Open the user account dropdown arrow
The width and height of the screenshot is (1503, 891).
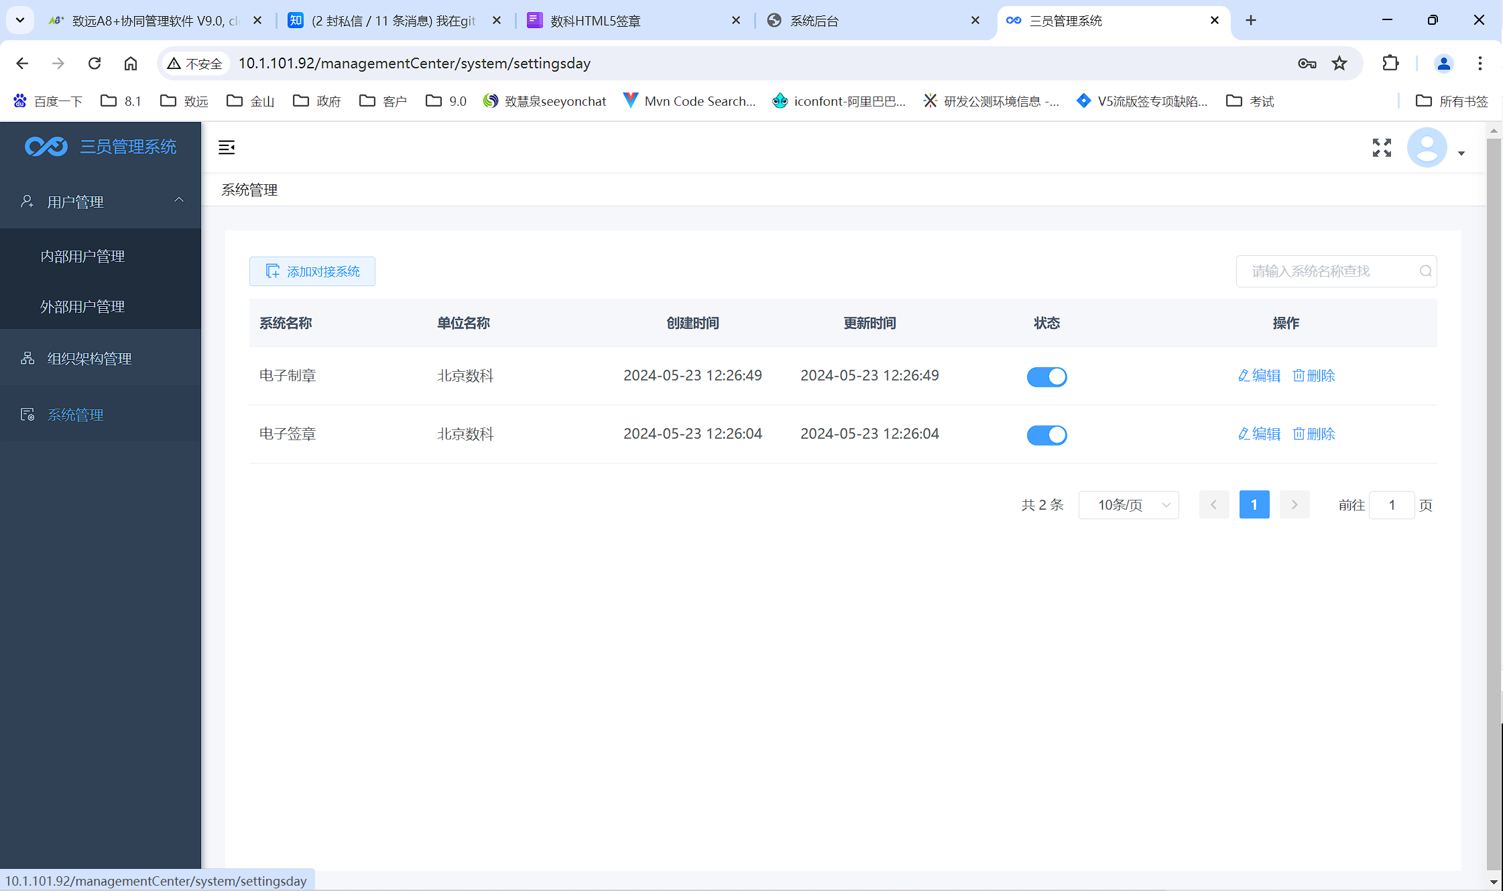[1461, 153]
